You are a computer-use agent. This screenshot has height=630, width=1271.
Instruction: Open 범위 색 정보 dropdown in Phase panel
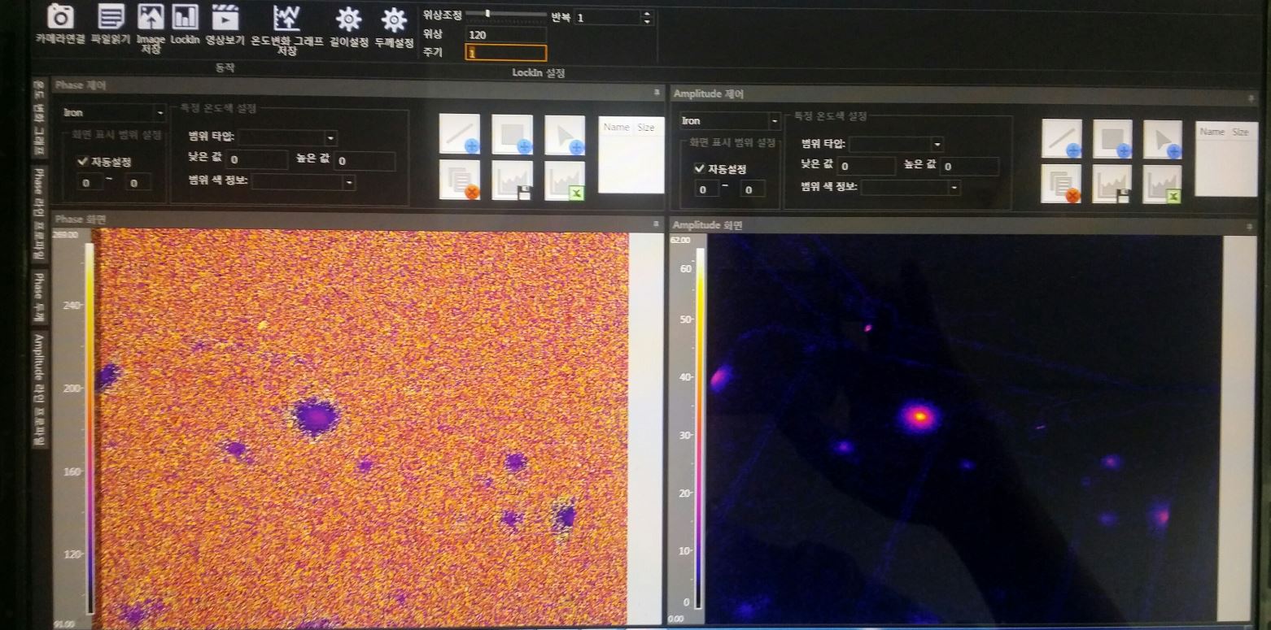point(304,183)
